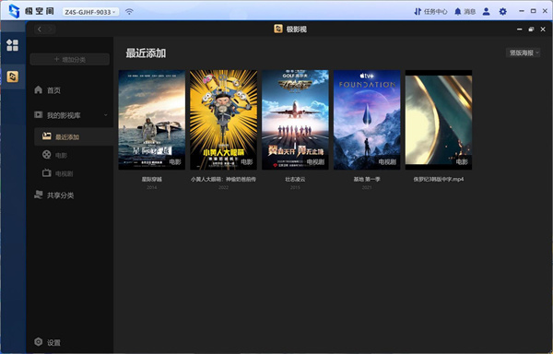Select 电视剧 category in sidebar
Screen dimensions: 553x354
(x=65, y=173)
